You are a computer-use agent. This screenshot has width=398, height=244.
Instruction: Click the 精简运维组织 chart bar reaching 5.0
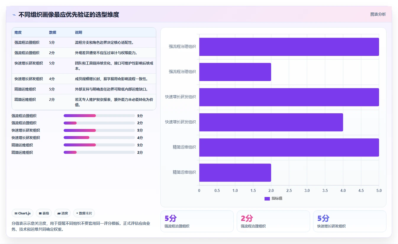click(x=289, y=147)
